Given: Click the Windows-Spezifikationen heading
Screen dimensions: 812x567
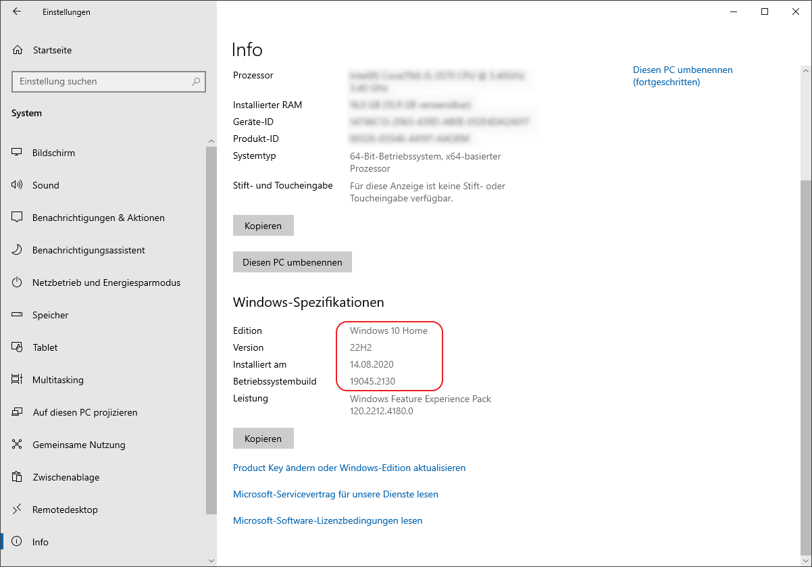Looking at the screenshot, I should click(x=309, y=302).
